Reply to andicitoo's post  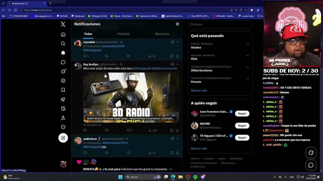[x=85, y=153]
